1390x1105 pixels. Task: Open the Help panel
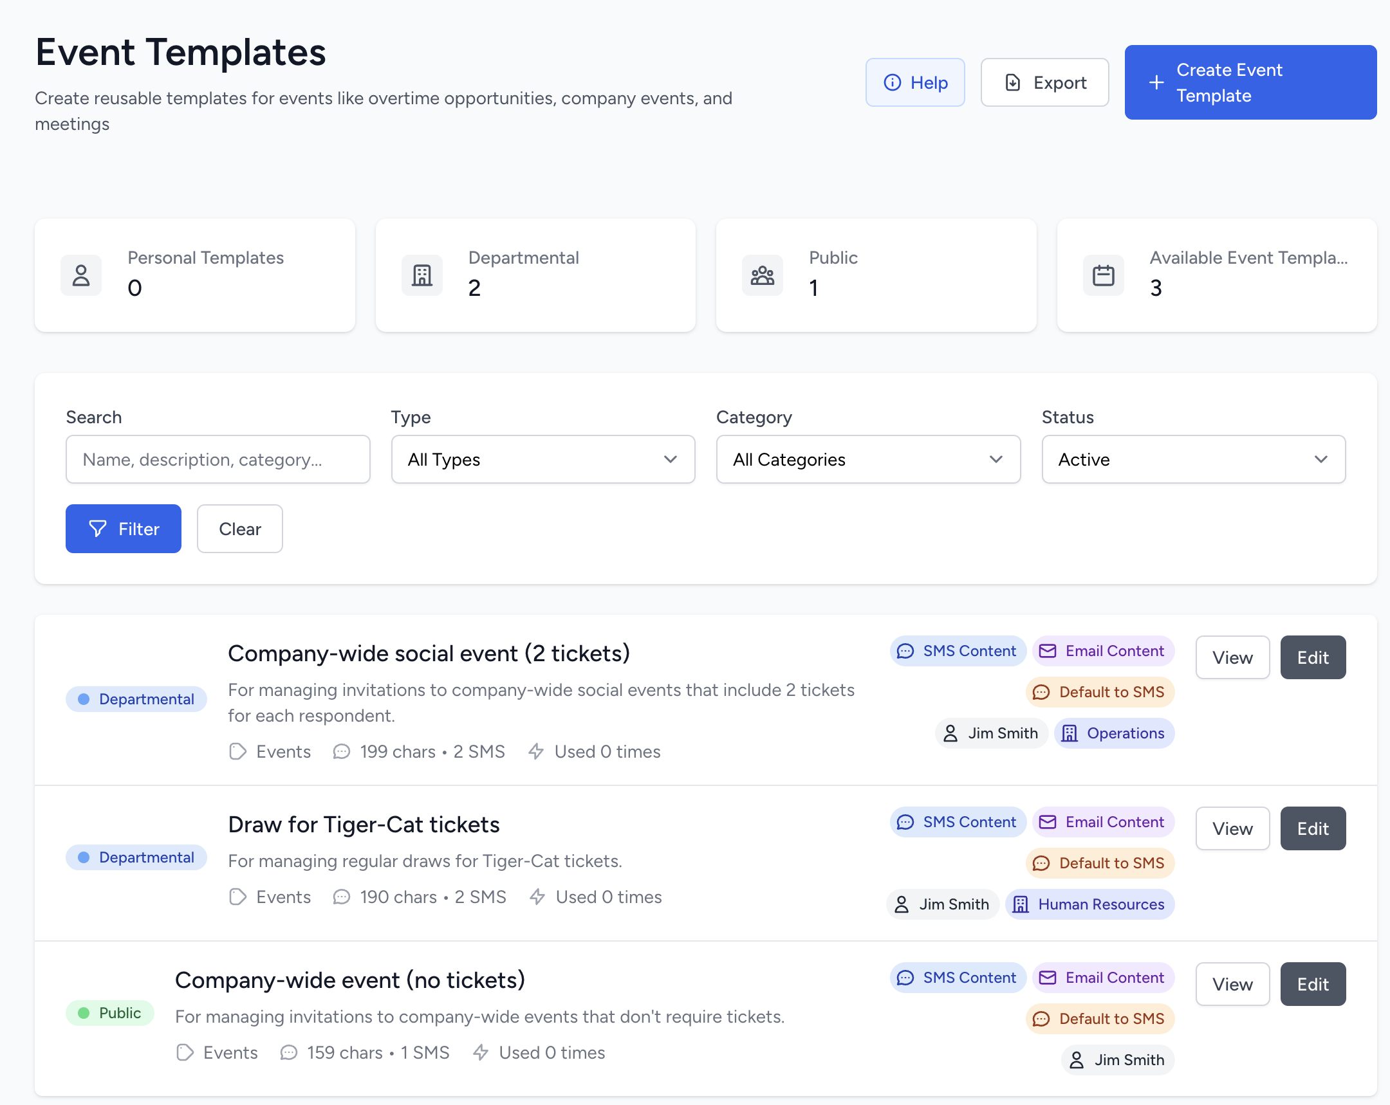[x=915, y=82]
